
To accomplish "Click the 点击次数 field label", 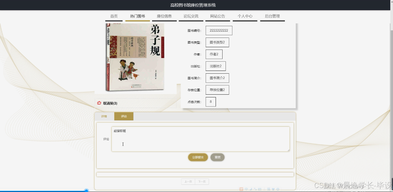I will coord(194,102).
